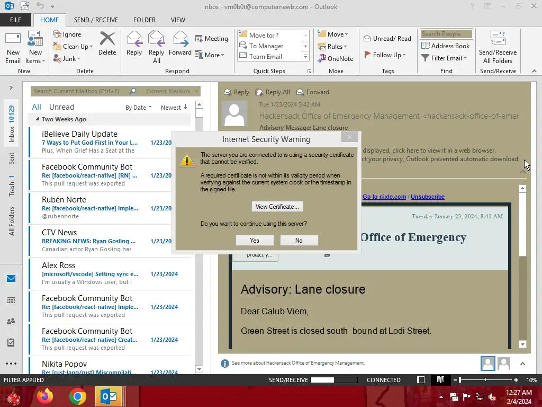
Task: Click View Certificate button
Action: pos(277,207)
